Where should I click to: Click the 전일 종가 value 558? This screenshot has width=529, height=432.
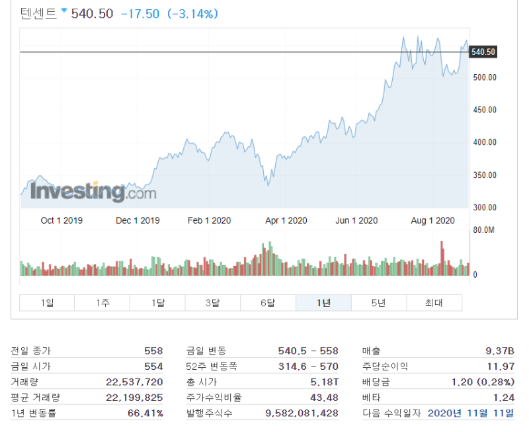pyautogui.click(x=153, y=351)
